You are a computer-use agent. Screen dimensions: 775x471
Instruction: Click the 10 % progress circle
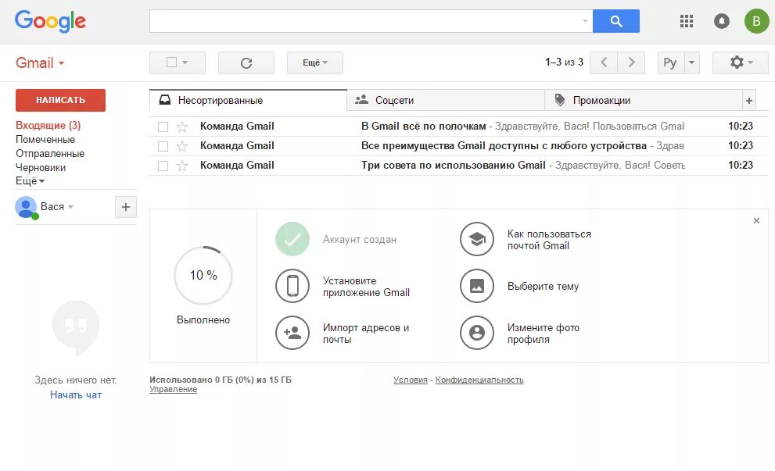coord(203,275)
